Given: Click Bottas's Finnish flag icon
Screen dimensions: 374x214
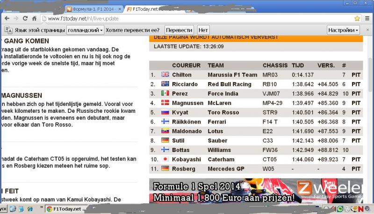Looking at the screenshot, I should (165, 150).
